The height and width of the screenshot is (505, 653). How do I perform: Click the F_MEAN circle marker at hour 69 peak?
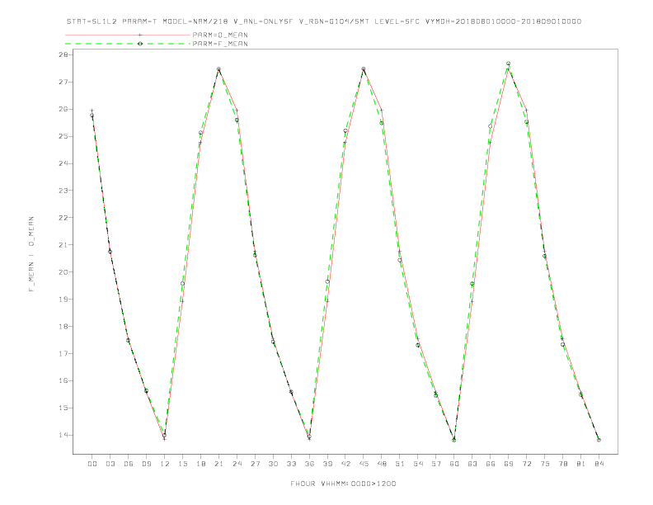[x=509, y=64]
